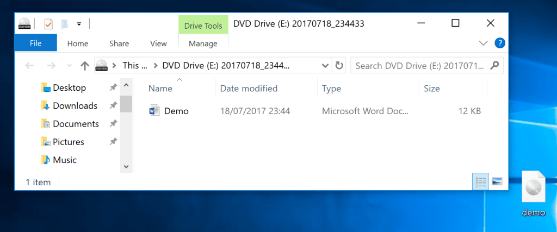Switch to Details view layout
This screenshot has height=232, width=557.
(480, 182)
